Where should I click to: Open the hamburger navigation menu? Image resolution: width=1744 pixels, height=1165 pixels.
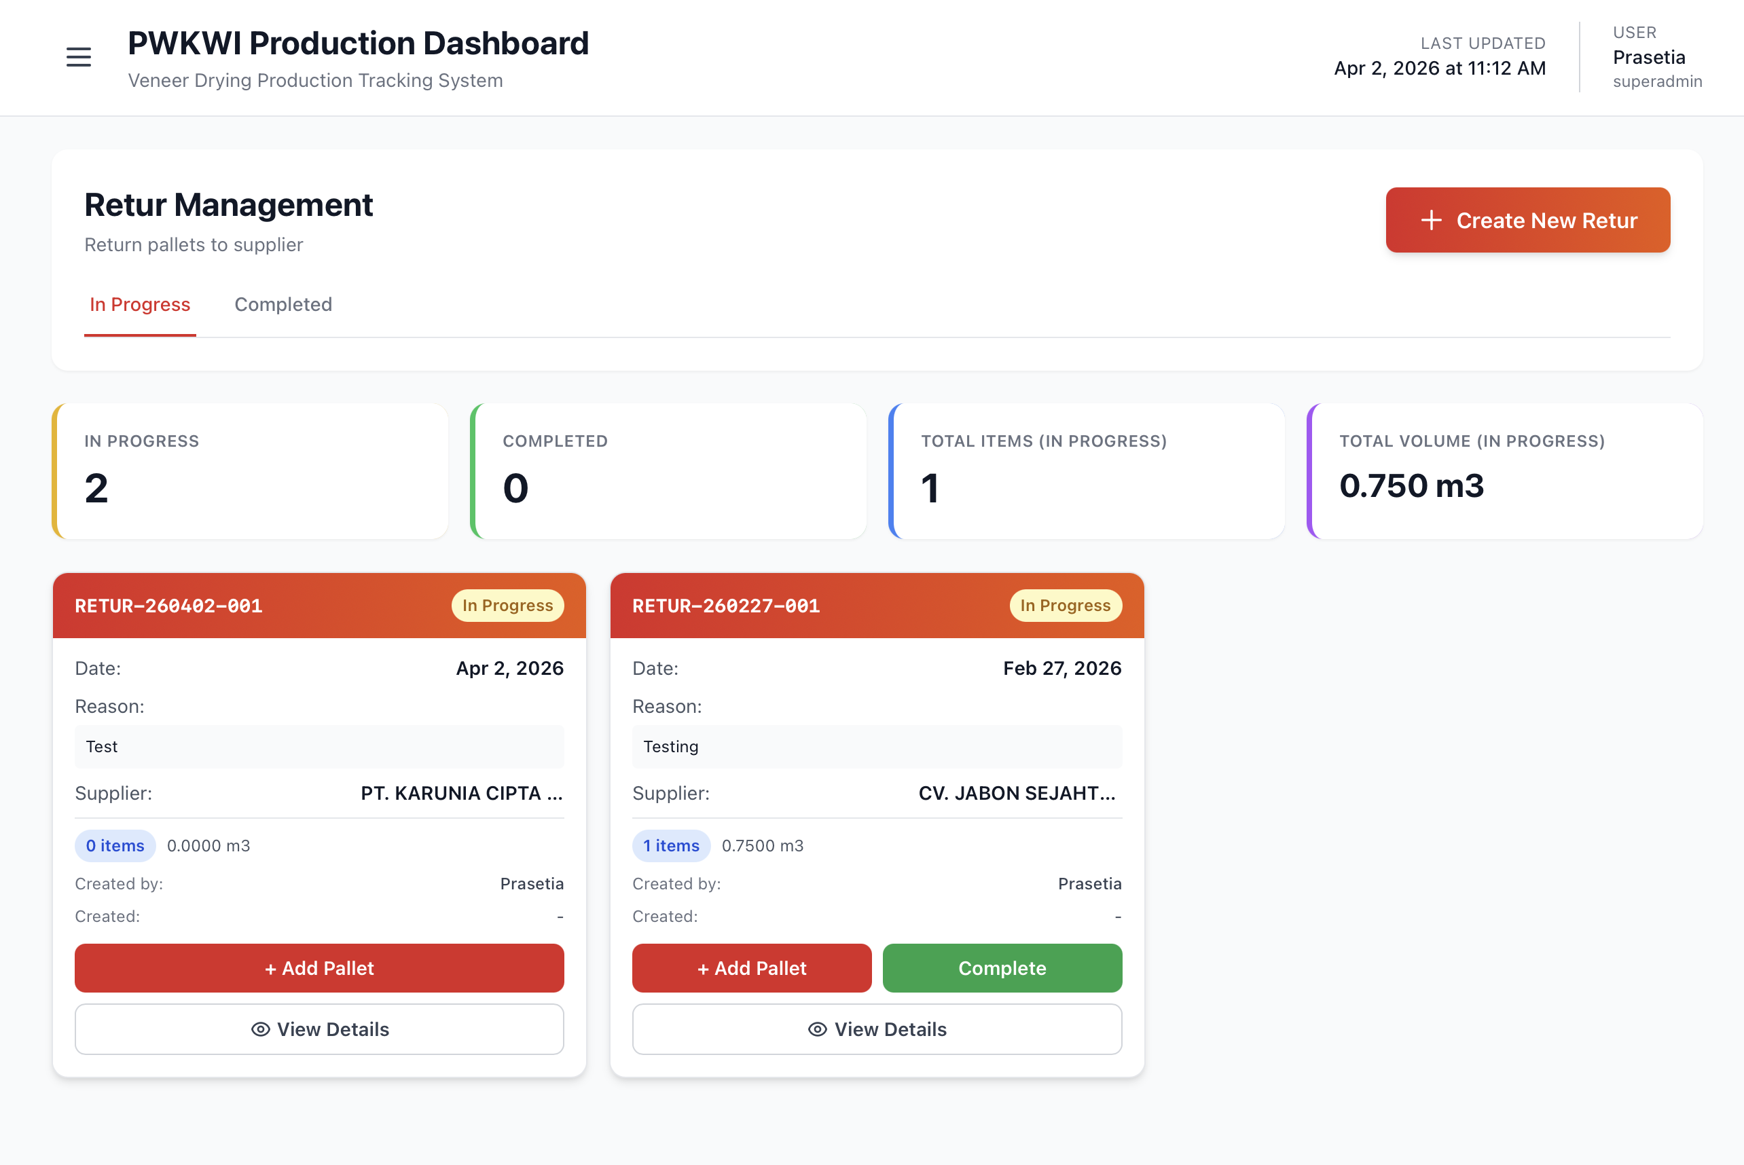tap(78, 57)
